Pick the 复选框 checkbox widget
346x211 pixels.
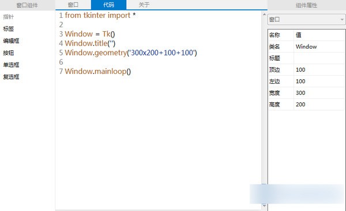11,77
